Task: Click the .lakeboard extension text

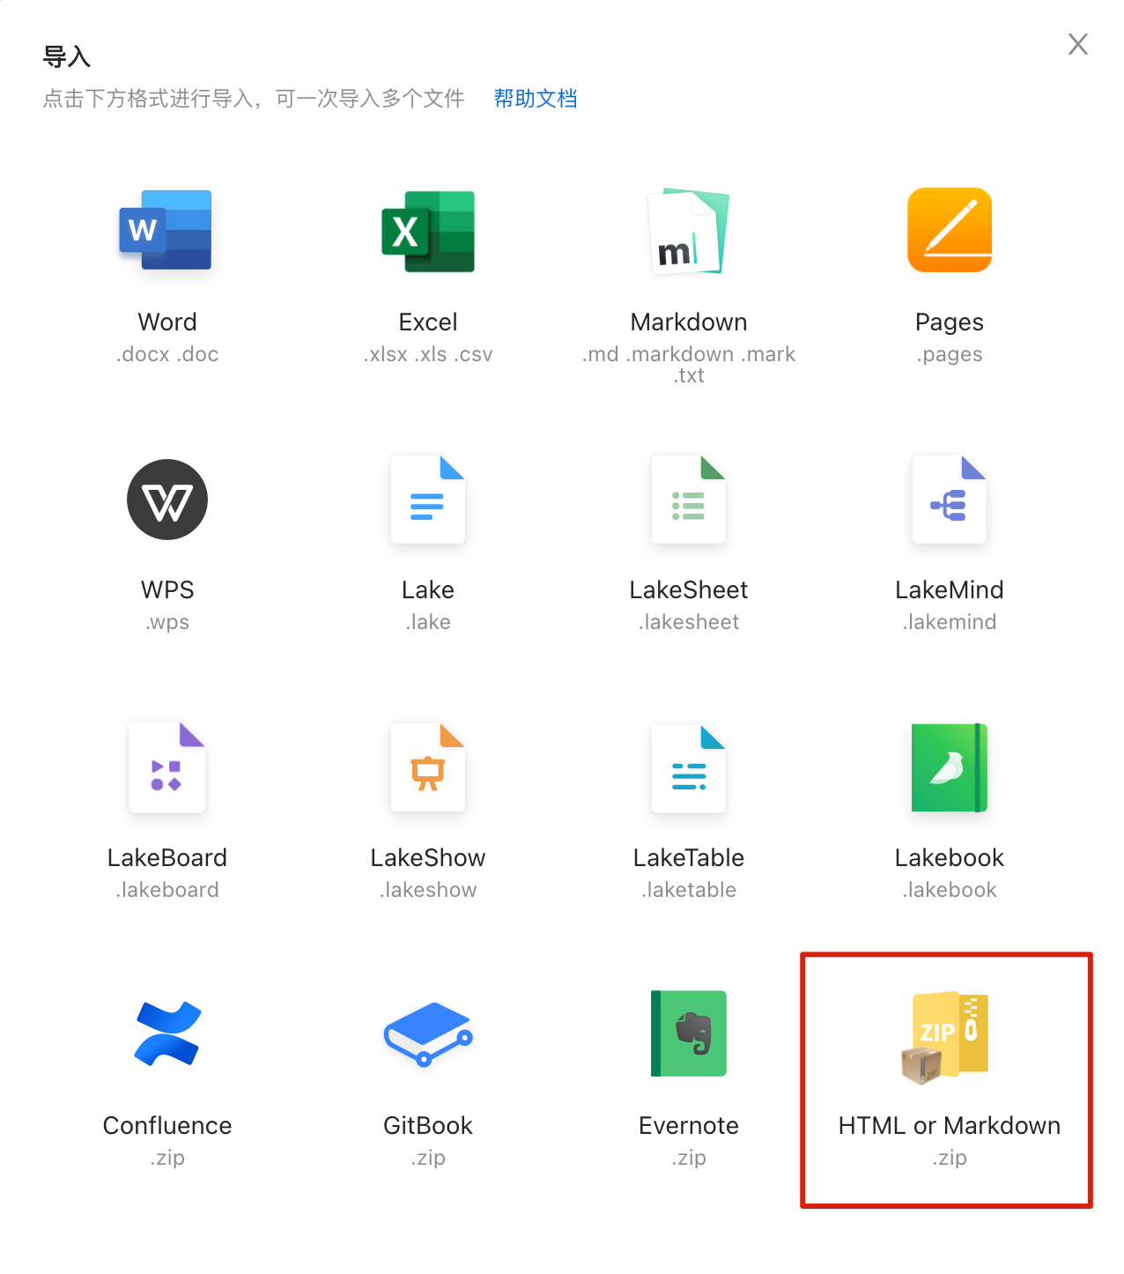Action: 167,890
